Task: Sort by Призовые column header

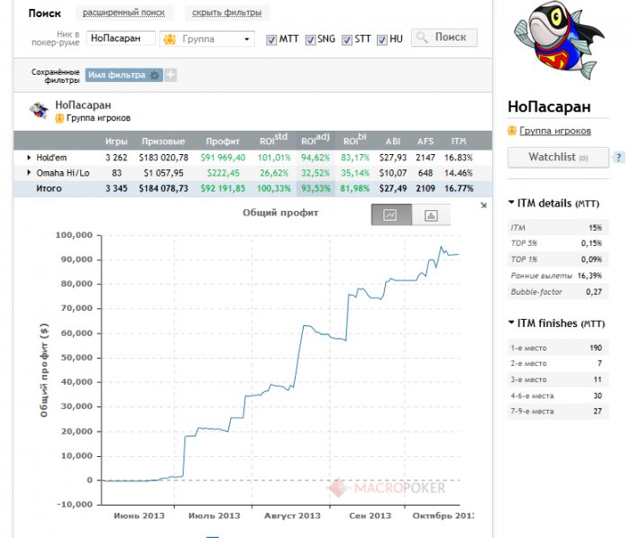Action: (163, 141)
